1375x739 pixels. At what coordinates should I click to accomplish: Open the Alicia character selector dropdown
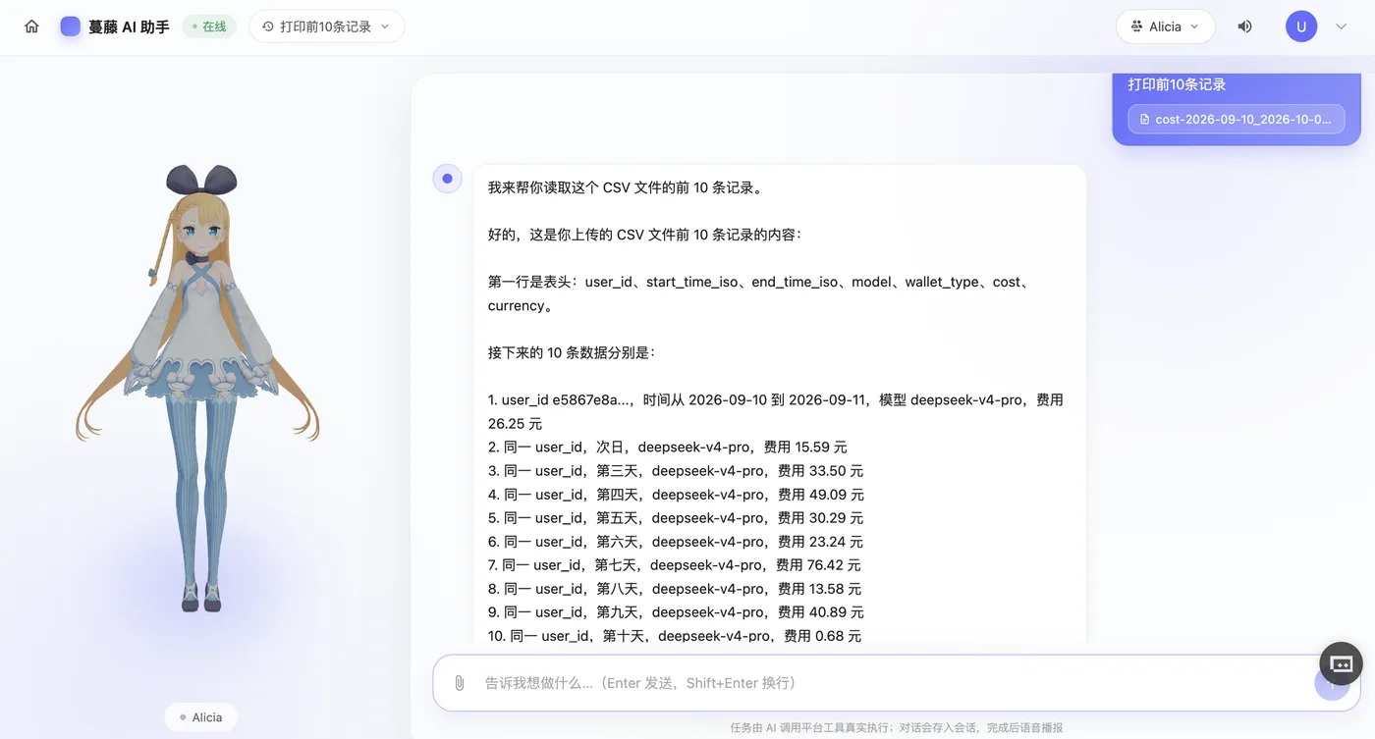click(1165, 26)
